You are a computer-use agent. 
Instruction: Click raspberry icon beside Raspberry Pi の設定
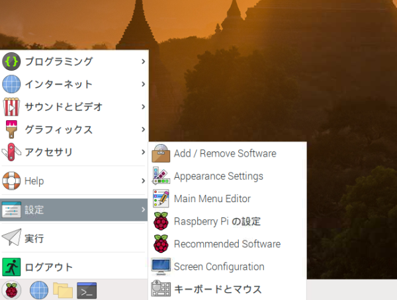[161, 221]
